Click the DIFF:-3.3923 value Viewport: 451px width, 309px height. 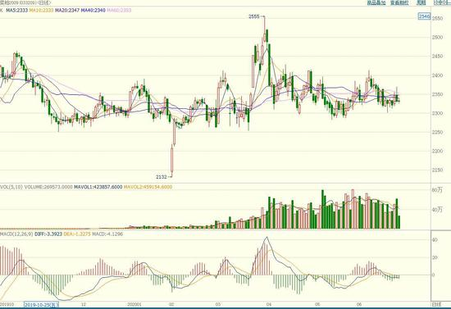coord(48,234)
